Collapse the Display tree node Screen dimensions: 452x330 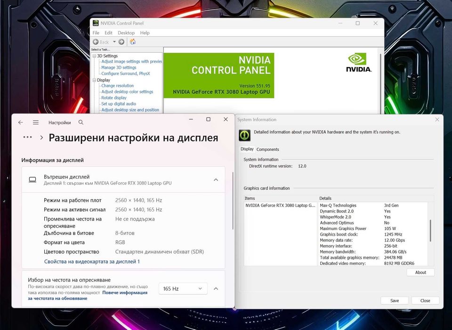pyautogui.click(x=94, y=80)
